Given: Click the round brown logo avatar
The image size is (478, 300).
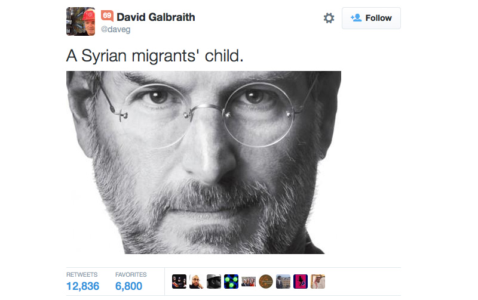Looking at the screenshot, I should pyautogui.click(x=266, y=282).
